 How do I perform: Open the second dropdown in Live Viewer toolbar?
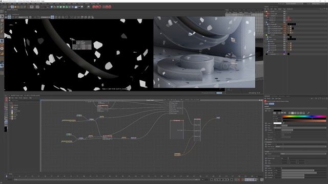(46, 17)
